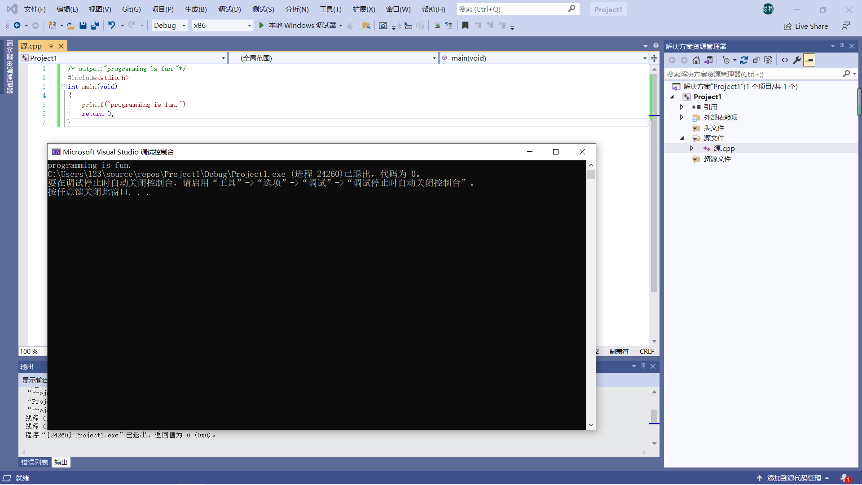Click the Solution Explorer sync refresh icon
This screenshot has width=862, height=485.
pyautogui.click(x=744, y=60)
